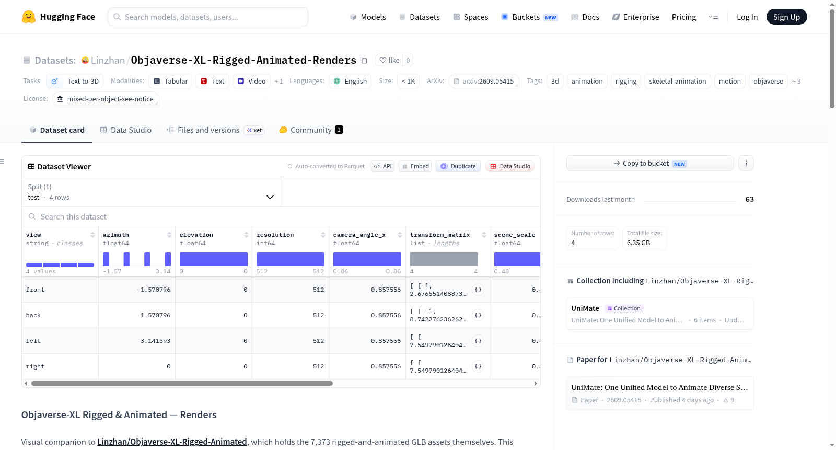
Task: Open Docs in the top navigation
Action: click(585, 17)
